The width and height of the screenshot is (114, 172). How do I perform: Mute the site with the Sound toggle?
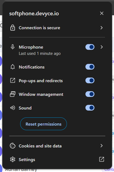(90, 108)
